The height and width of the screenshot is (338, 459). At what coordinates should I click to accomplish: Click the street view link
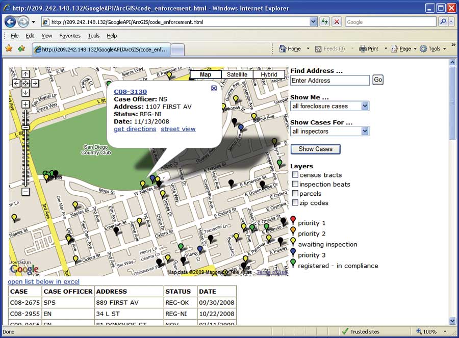coord(178,129)
